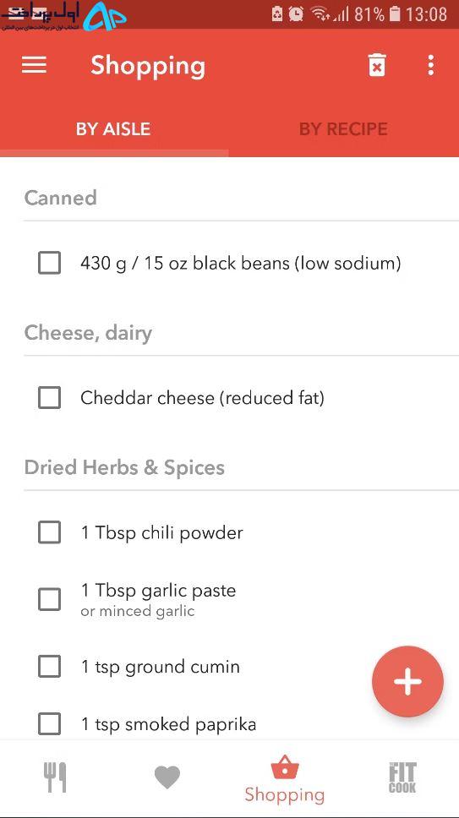This screenshot has height=818, width=459.
Task: Open the three-dot overflow menu
Action: (431, 65)
